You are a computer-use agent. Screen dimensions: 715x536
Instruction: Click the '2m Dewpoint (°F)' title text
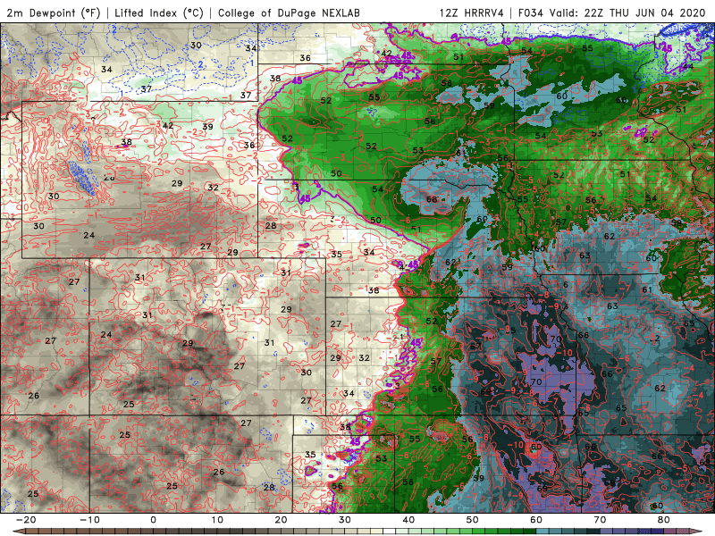pos(54,13)
